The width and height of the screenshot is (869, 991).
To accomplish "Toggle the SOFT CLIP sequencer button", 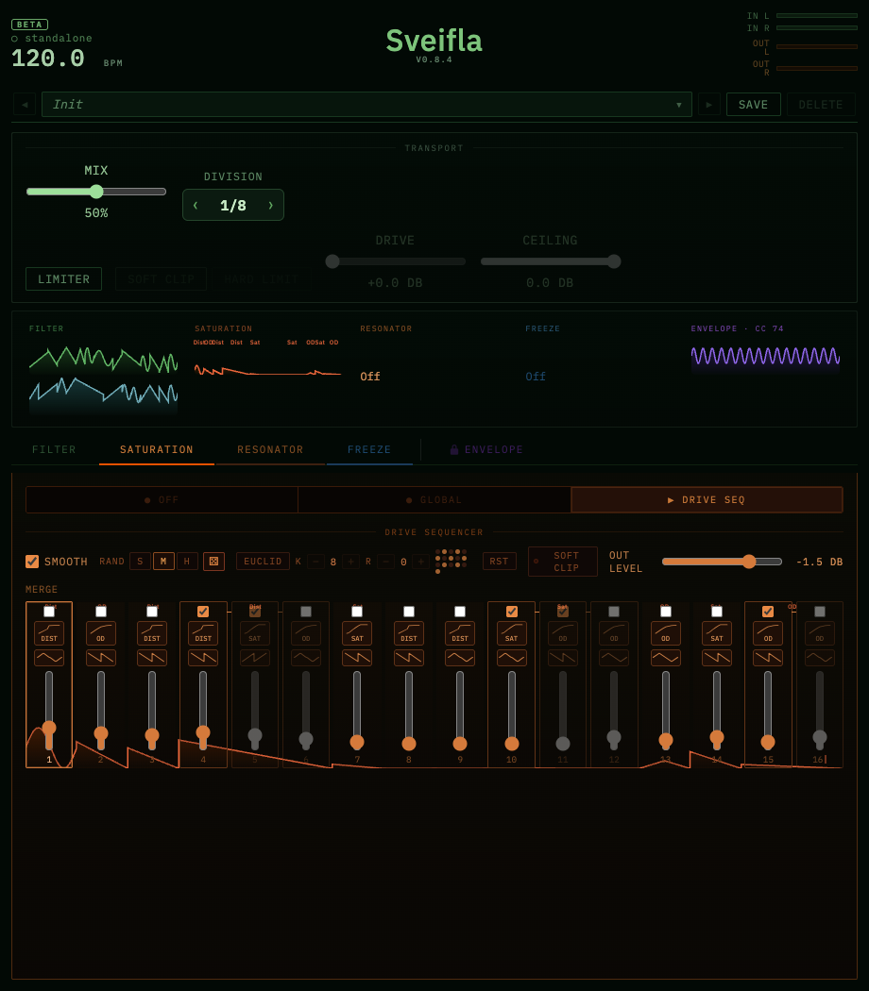I will pos(563,562).
